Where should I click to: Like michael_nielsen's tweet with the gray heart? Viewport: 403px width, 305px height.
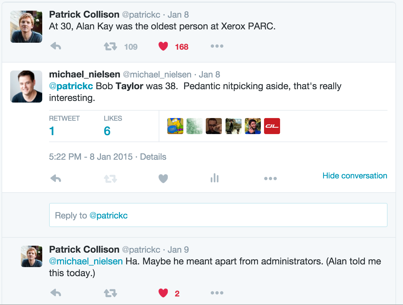(x=163, y=178)
